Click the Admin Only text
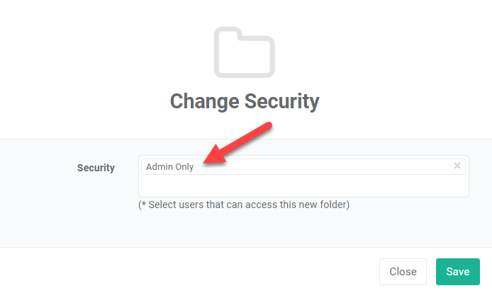492x293 pixels. 169,167
